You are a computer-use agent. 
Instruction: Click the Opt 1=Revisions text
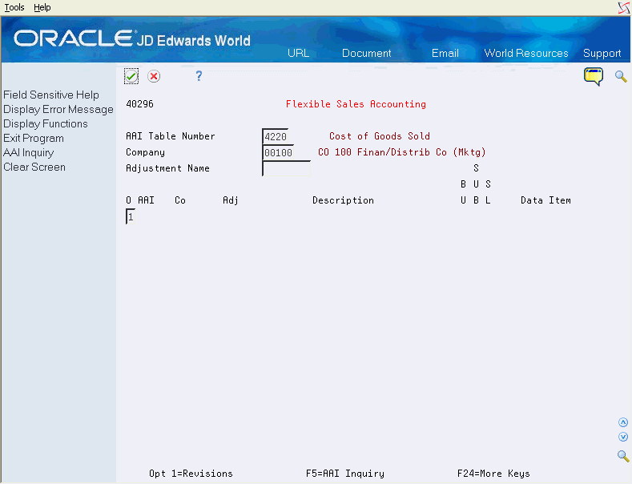pos(191,474)
